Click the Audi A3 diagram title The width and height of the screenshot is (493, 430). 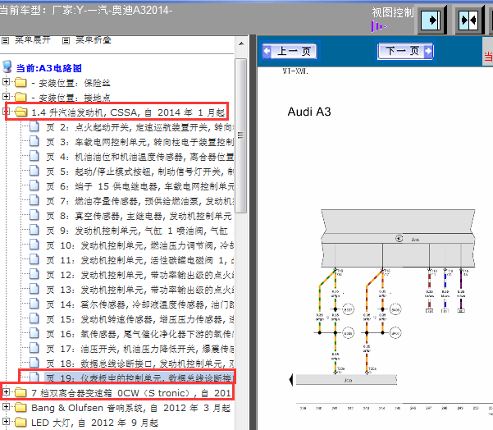pos(309,112)
